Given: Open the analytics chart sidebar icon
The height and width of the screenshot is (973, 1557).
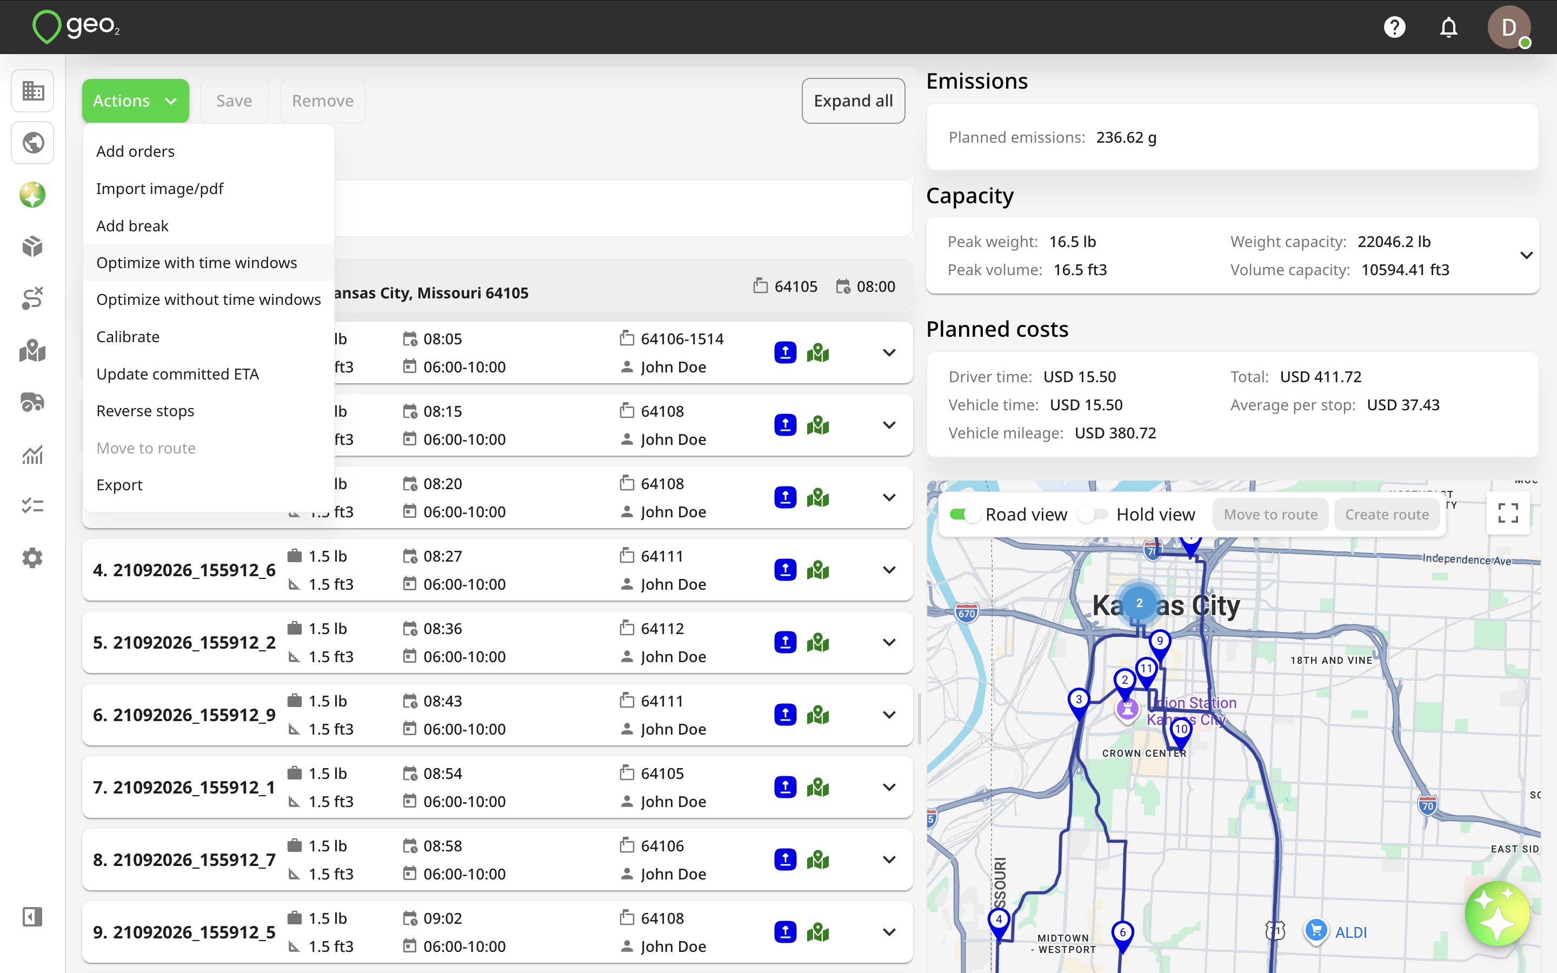Looking at the screenshot, I should [x=33, y=454].
